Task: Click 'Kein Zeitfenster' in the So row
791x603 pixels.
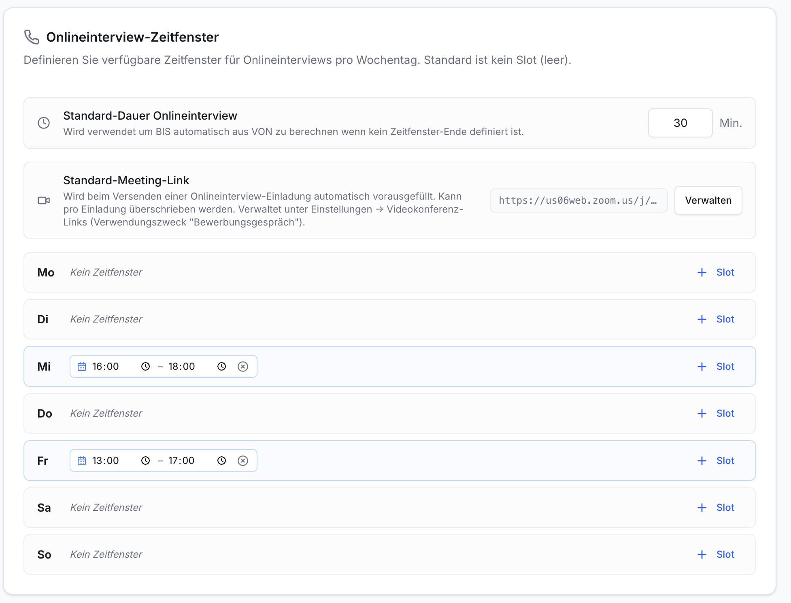Action: (x=106, y=555)
